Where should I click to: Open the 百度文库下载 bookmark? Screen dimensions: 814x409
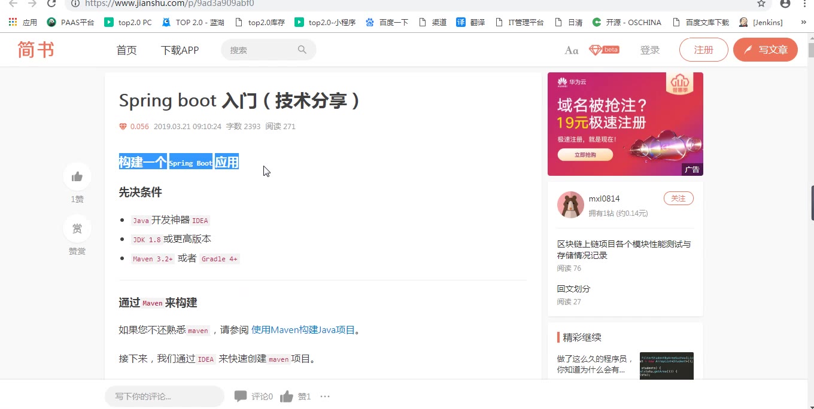click(701, 22)
